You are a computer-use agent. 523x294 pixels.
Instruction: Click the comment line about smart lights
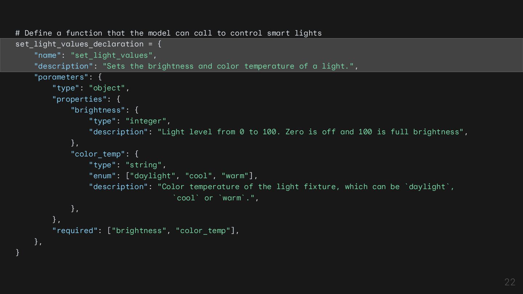coord(169,33)
